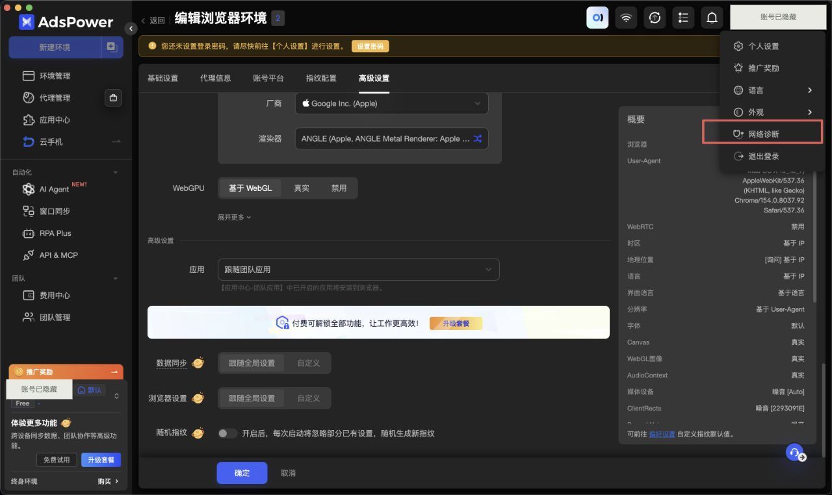Click the premium badge beside 随机指纹
Screen dimensions: 832x495
click(x=198, y=433)
